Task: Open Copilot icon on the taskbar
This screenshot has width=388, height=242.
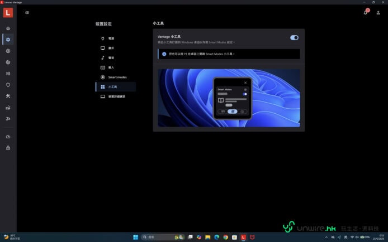Action: (199, 237)
